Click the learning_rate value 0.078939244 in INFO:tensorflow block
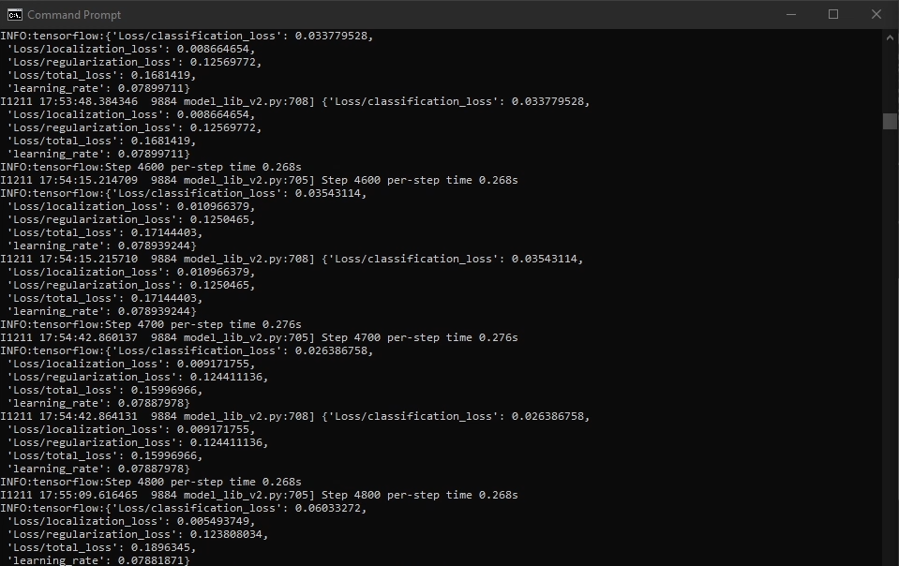This screenshot has height=566, width=899. tap(154, 246)
